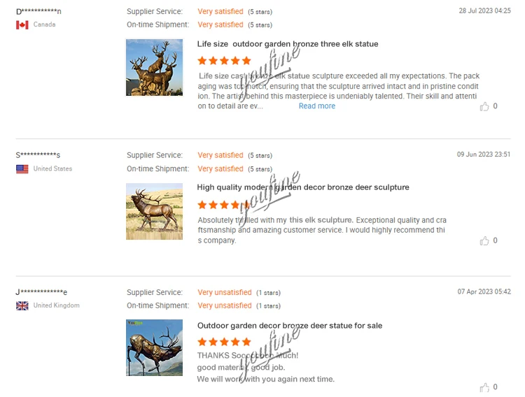This screenshot has height=397, width=525.
Task: Click the United Kingdom flag icon
Action: [x=22, y=305]
